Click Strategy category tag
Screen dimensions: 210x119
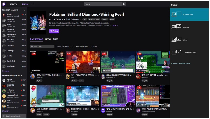click(x=105, y=19)
